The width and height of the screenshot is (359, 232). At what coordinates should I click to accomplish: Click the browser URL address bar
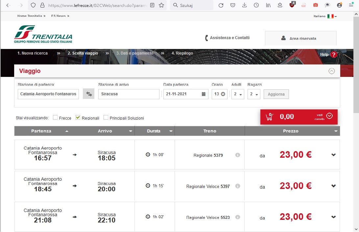coord(97,5)
